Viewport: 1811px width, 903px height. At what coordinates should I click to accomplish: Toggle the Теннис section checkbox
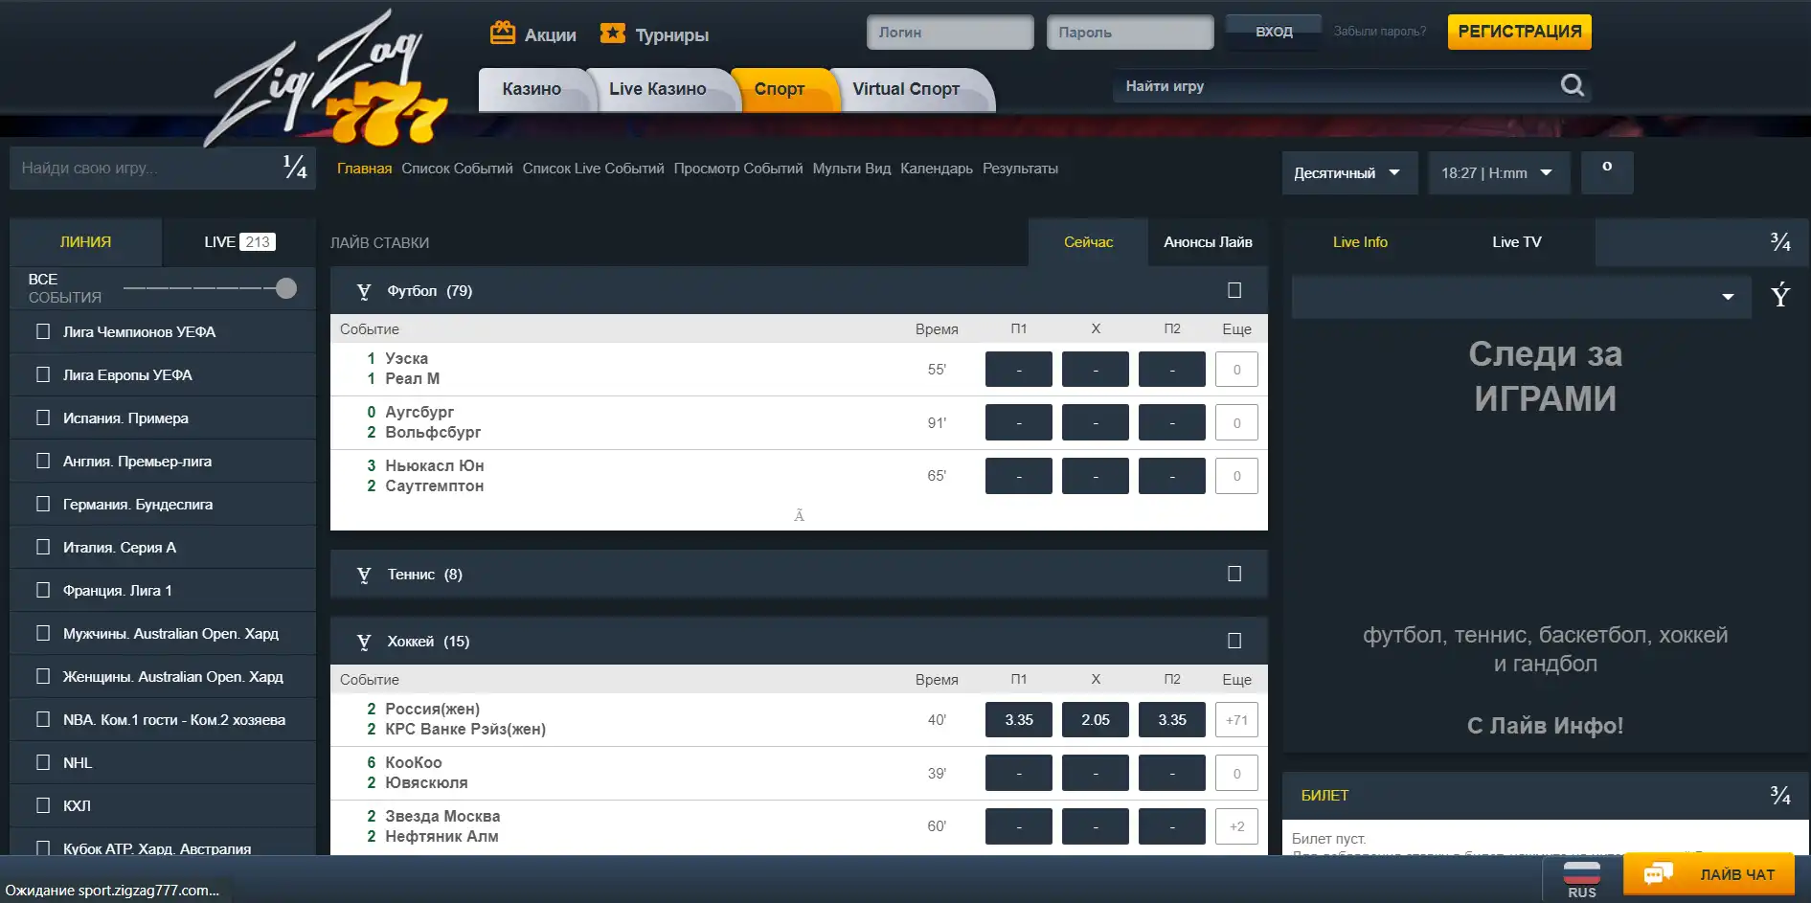click(1234, 574)
